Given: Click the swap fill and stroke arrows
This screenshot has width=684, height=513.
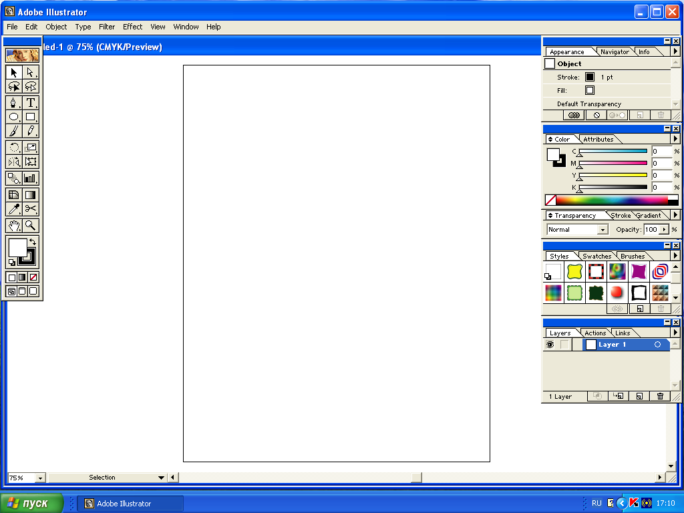Looking at the screenshot, I should (33, 242).
